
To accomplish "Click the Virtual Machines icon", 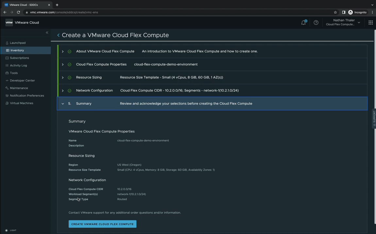I will coord(7,103).
